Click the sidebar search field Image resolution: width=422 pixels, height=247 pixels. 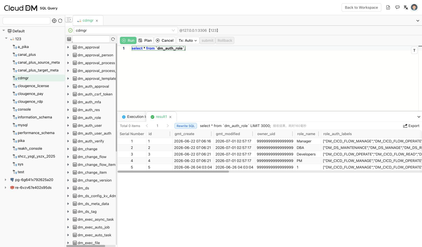[x=26, y=21]
